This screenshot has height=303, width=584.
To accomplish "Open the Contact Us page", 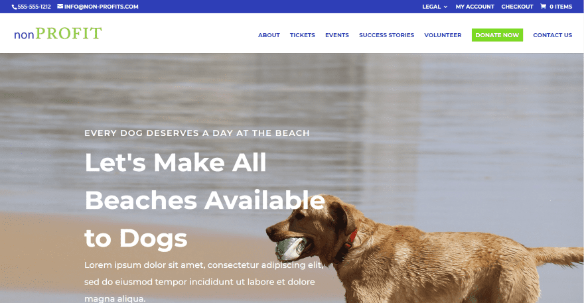I will point(552,35).
